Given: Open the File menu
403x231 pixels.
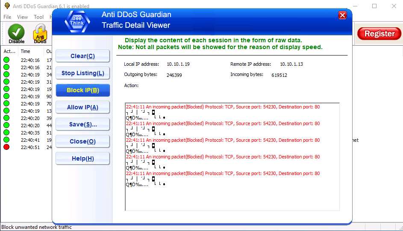Looking at the screenshot, I should coord(7,17).
